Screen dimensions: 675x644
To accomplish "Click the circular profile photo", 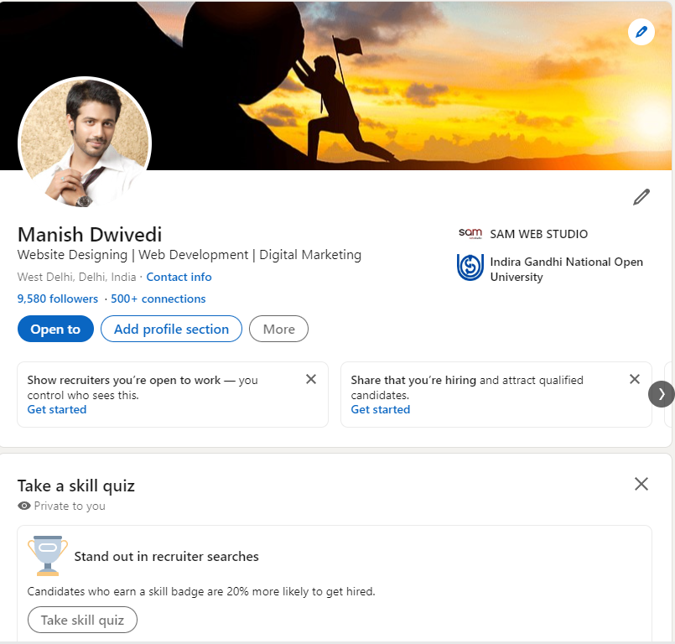I will point(85,143).
